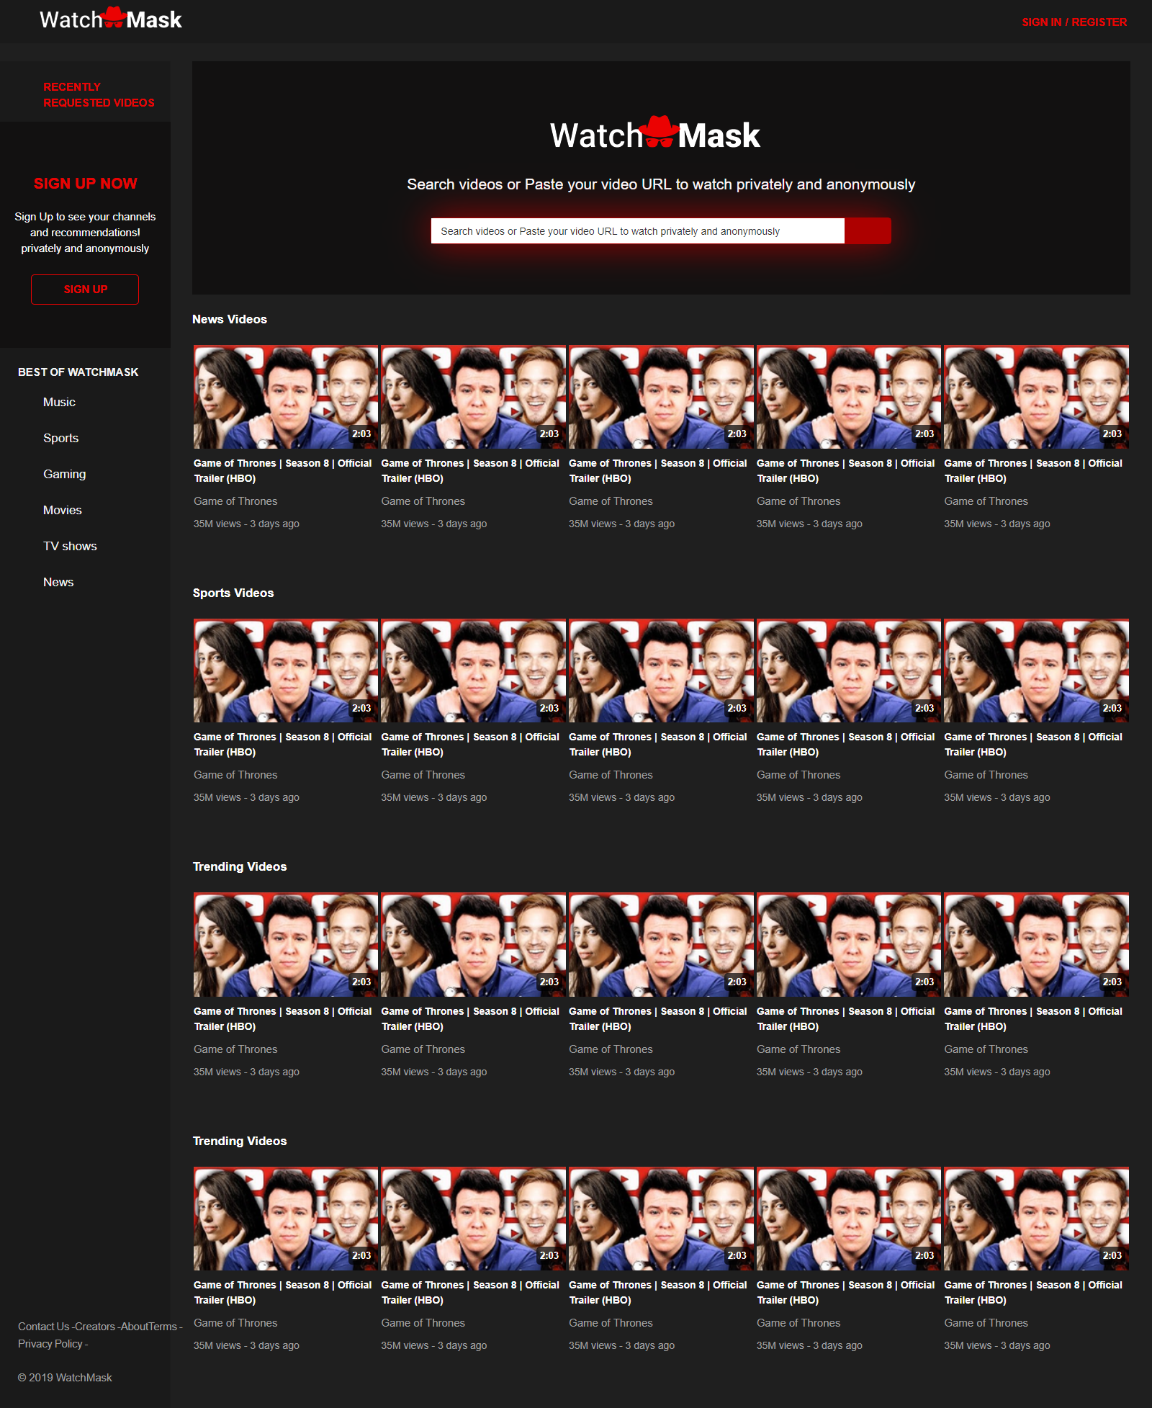Screen dimensions: 1152x1408
Task: Click the Sports Videos section heading
Action: tap(233, 593)
